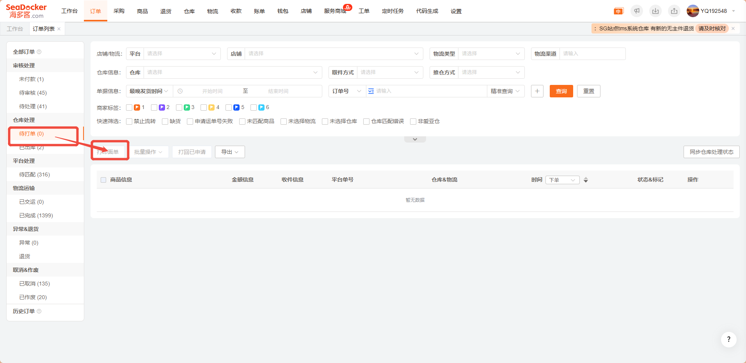
Task: Click the time sort arrows icon
Action: [x=586, y=180]
